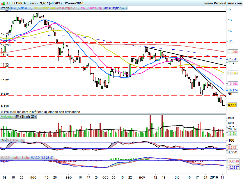Image resolution: width=243 pixels, height=180 pixels.
Task: Select the MM (Simple 20) blue label
Action: (22, 8)
